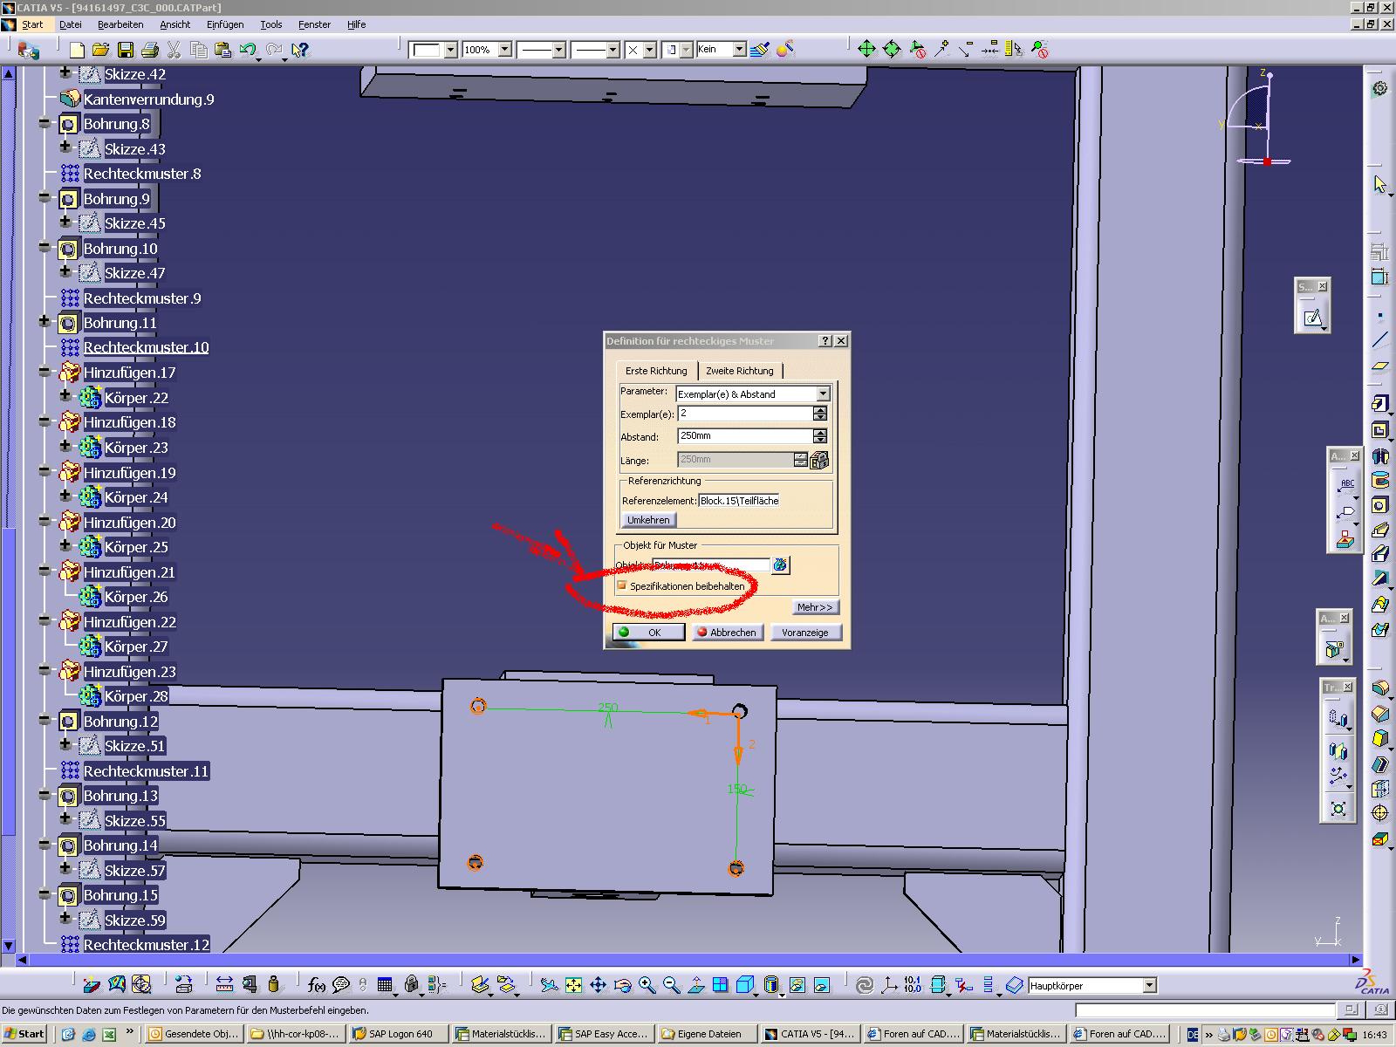Expand the Bohrung.11 tree node
This screenshot has width=1396, height=1047.
click(x=44, y=322)
